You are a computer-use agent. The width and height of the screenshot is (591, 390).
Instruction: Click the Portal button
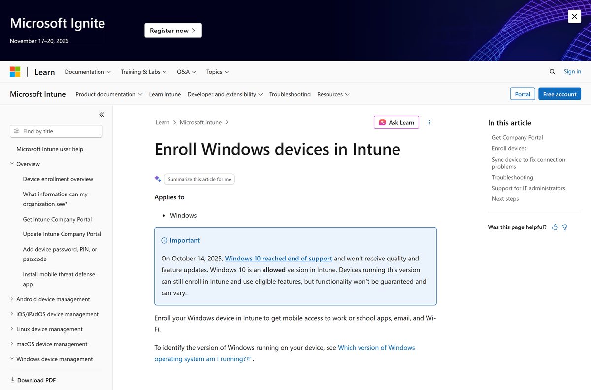[x=523, y=94]
